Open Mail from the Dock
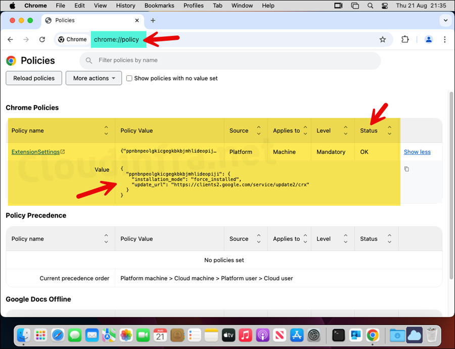The width and height of the screenshot is (455, 349). (92, 335)
